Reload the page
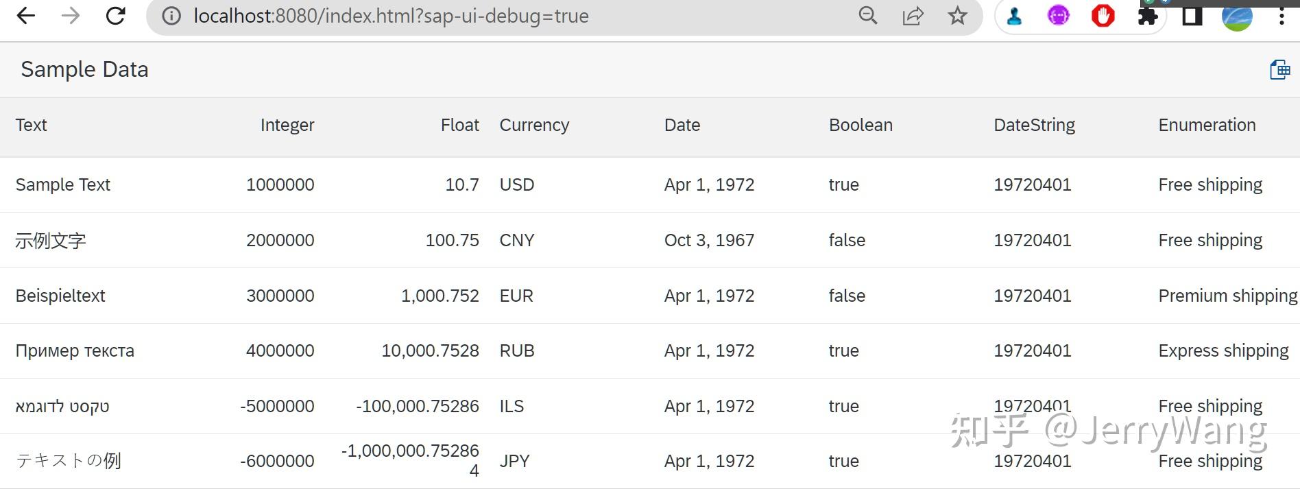 point(115,16)
